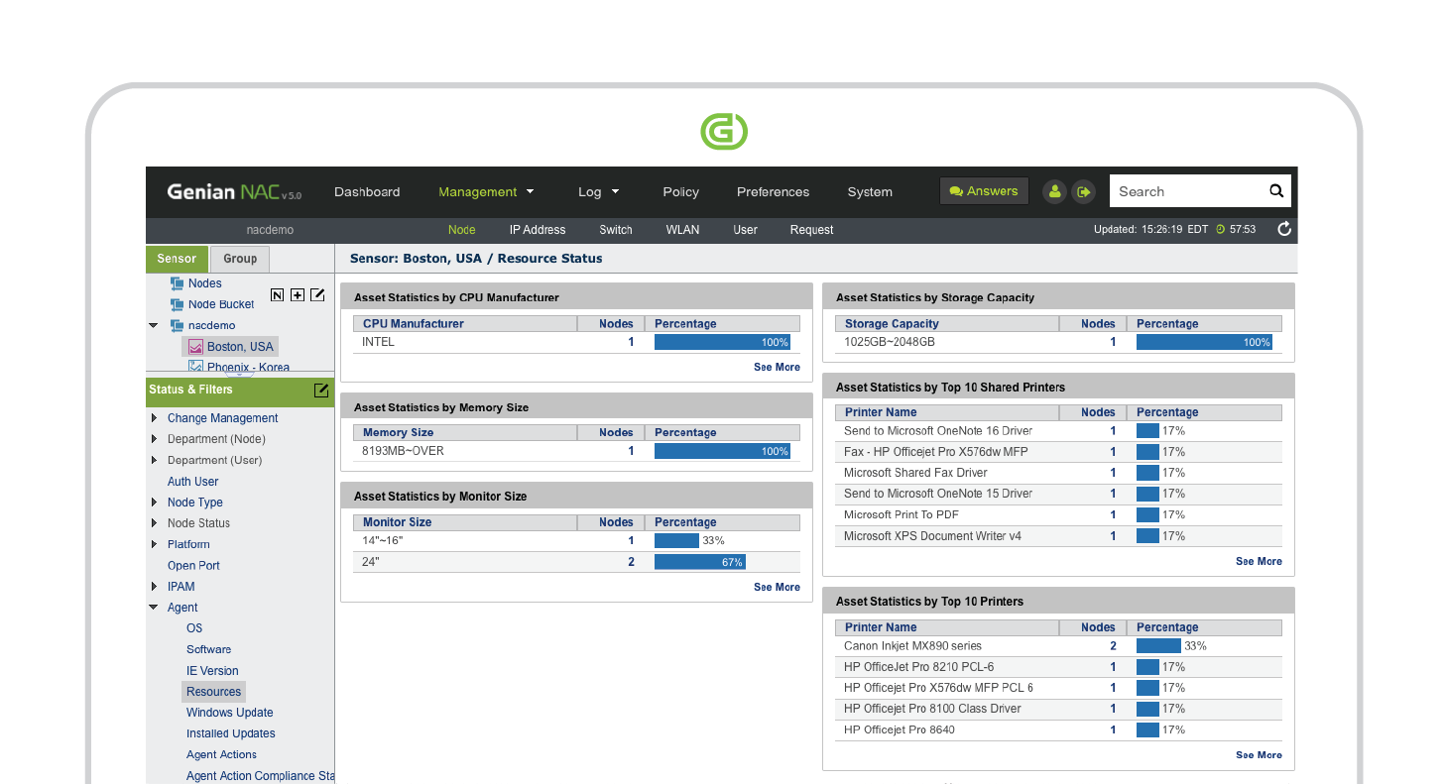This screenshot has width=1444, height=784.
Task: Click the nacdemo sensor icon
Action: pos(177,325)
